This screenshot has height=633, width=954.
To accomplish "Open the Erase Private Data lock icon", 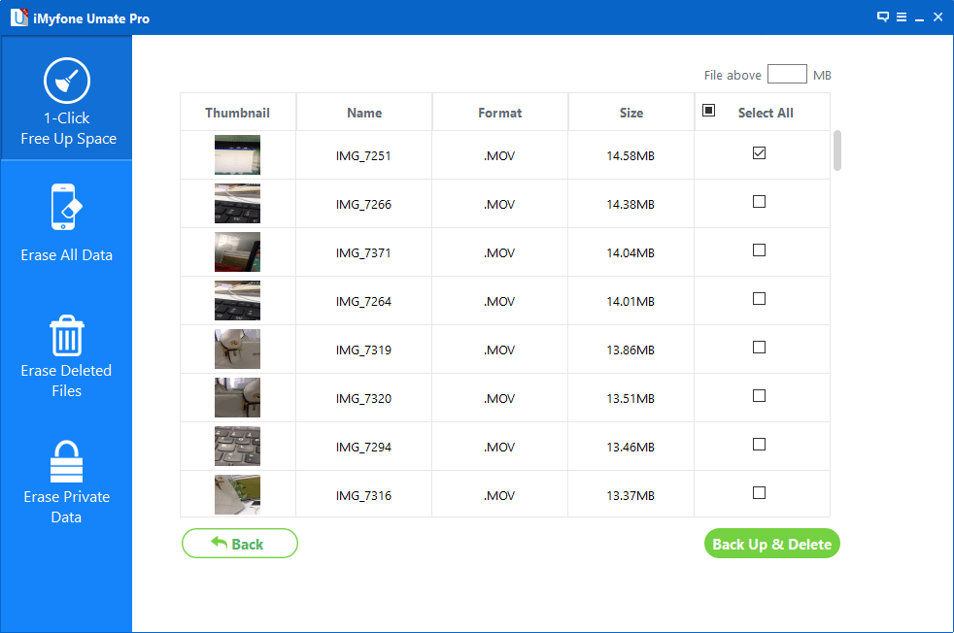I will click(66, 461).
